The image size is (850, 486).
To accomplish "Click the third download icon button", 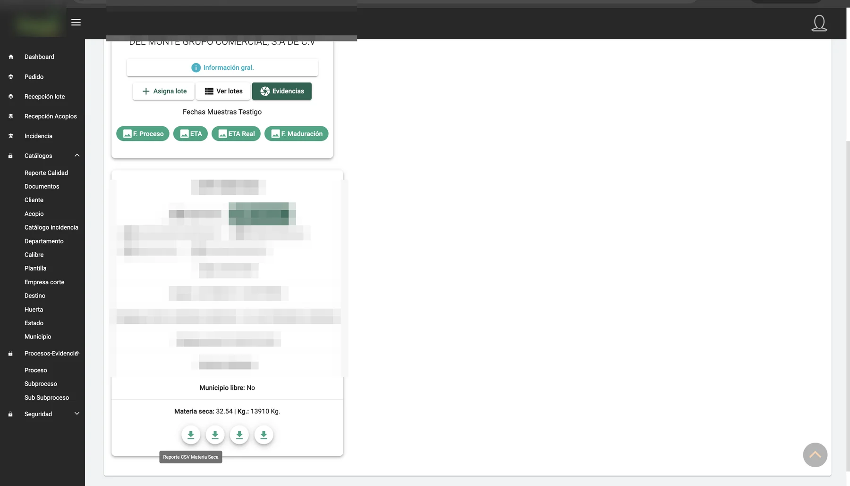I will (x=239, y=435).
